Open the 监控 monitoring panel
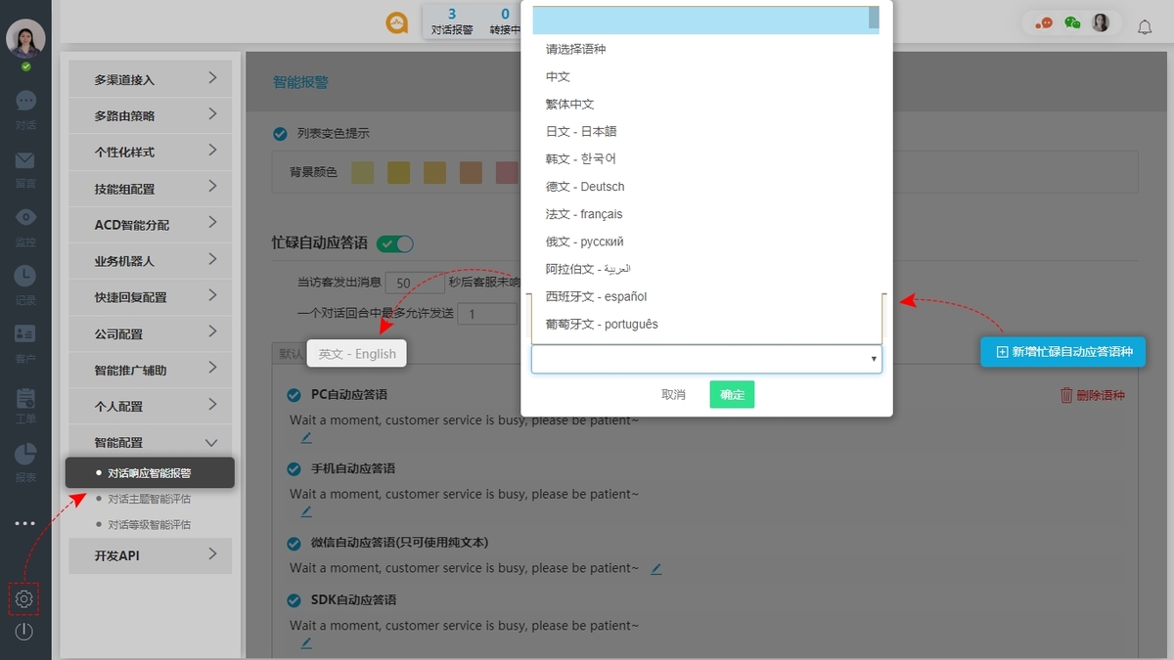Viewport: 1174px width, 660px height. pyautogui.click(x=24, y=227)
